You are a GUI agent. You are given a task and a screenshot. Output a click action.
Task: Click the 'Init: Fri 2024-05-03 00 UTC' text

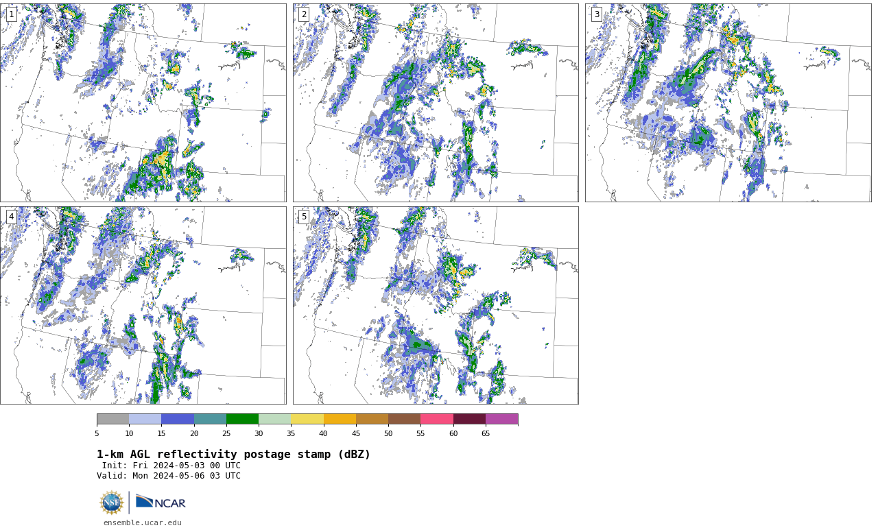point(171,466)
